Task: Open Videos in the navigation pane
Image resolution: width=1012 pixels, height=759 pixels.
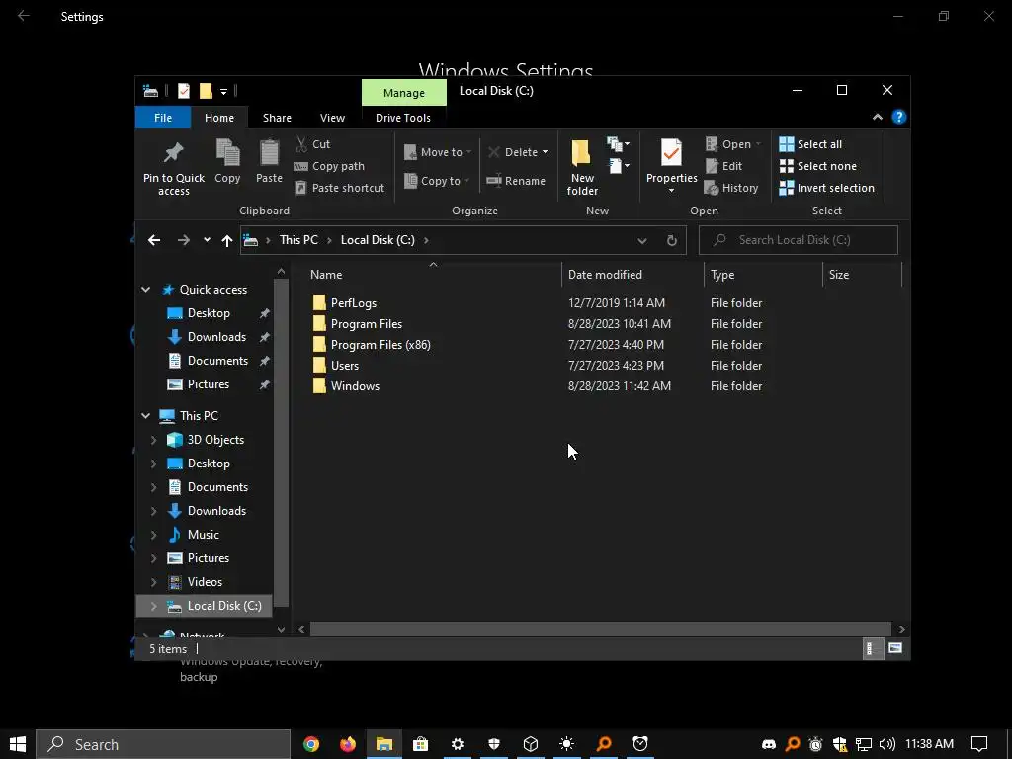Action: (205, 581)
